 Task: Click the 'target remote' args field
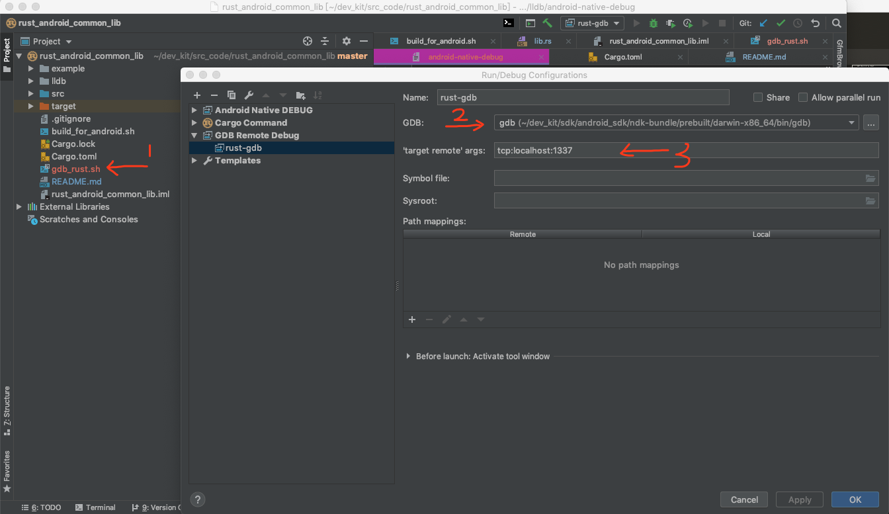click(686, 150)
